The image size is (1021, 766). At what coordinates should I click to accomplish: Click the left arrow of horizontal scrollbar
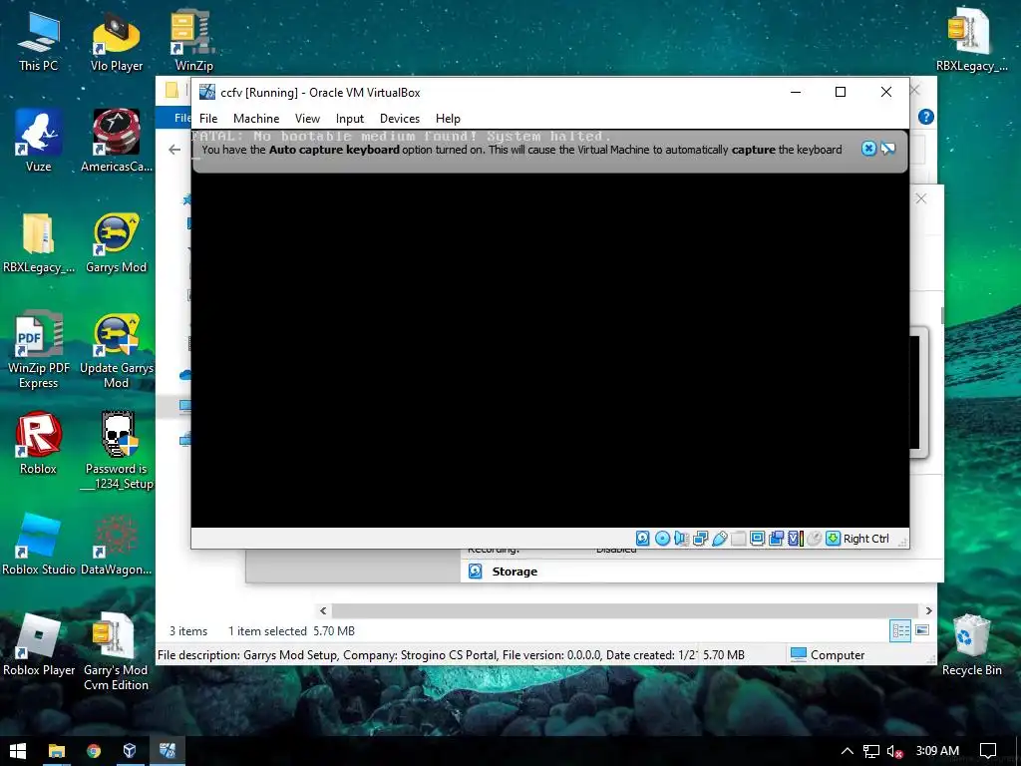(323, 610)
